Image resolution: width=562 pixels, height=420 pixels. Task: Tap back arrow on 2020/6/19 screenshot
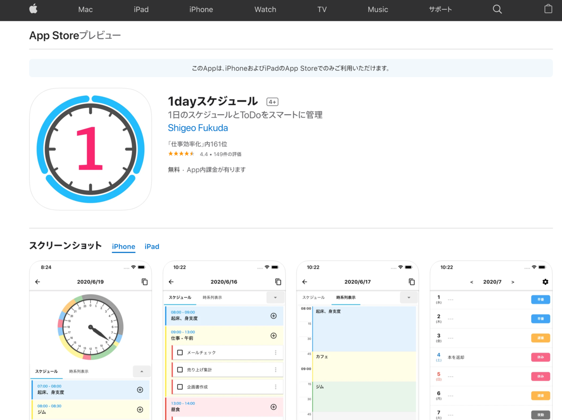pyautogui.click(x=37, y=282)
